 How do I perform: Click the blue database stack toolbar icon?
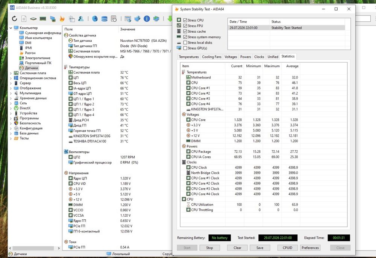[x=104, y=18]
